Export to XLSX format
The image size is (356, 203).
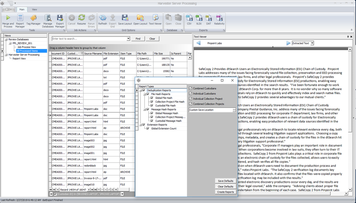click(199, 20)
